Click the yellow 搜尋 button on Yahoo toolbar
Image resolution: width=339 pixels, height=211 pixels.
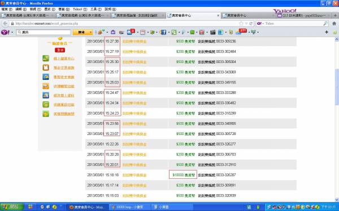point(81,32)
